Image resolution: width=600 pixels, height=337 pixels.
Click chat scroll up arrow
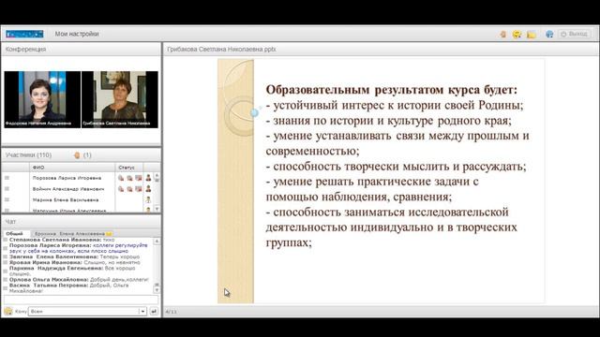pos(157,242)
